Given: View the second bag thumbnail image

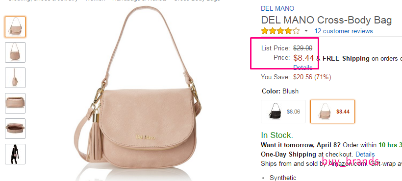Looking at the screenshot, I should (15, 52).
